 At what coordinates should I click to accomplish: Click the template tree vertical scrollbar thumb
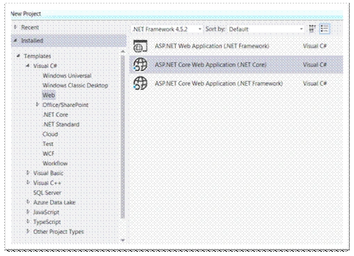[x=123, y=137]
